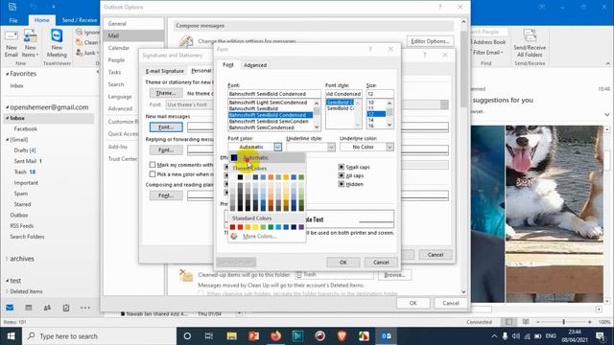The width and height of the screenshot is (614, 345).
Task: Toggle Small caps checkbox
Action: point(342,167)
